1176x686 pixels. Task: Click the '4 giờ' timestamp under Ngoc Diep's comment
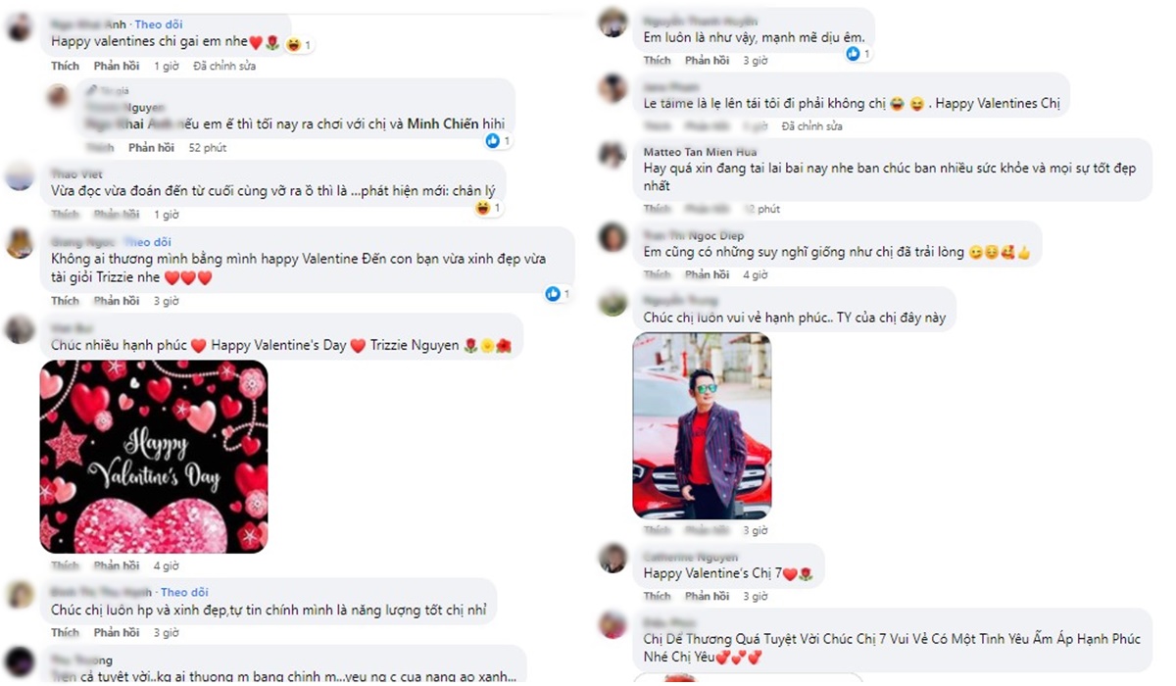pos(755,275)
